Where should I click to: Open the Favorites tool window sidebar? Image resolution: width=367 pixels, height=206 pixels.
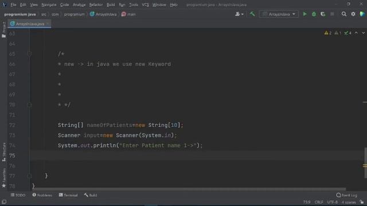tap(4, 178)
